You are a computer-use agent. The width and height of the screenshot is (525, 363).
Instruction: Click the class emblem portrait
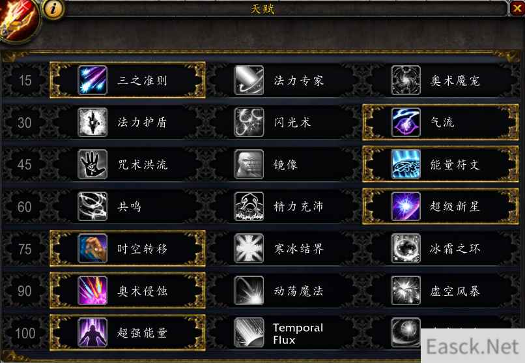(x=18, y=22)
